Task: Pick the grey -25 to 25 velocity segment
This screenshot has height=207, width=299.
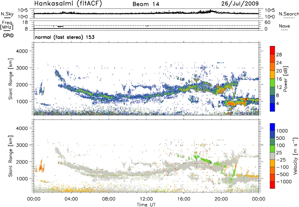Action: pos(272,156)
